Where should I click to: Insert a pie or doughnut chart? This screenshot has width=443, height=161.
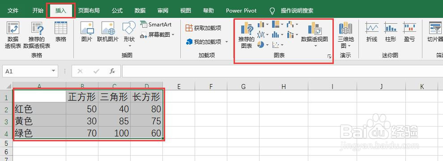[261, 45]
